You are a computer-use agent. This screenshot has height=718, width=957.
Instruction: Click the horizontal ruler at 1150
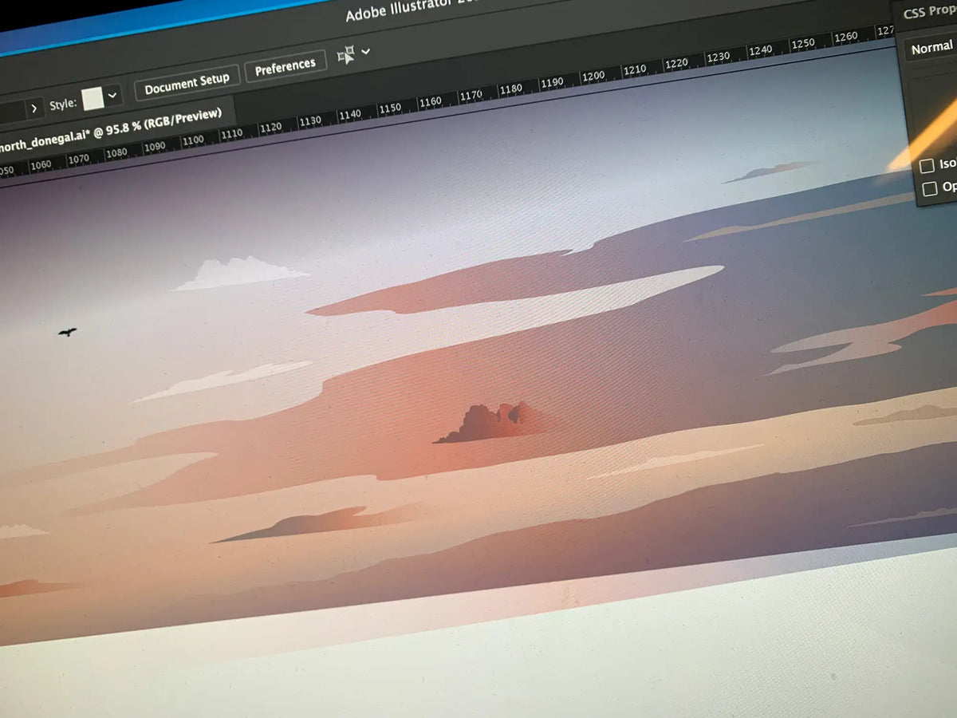point(390,108)
